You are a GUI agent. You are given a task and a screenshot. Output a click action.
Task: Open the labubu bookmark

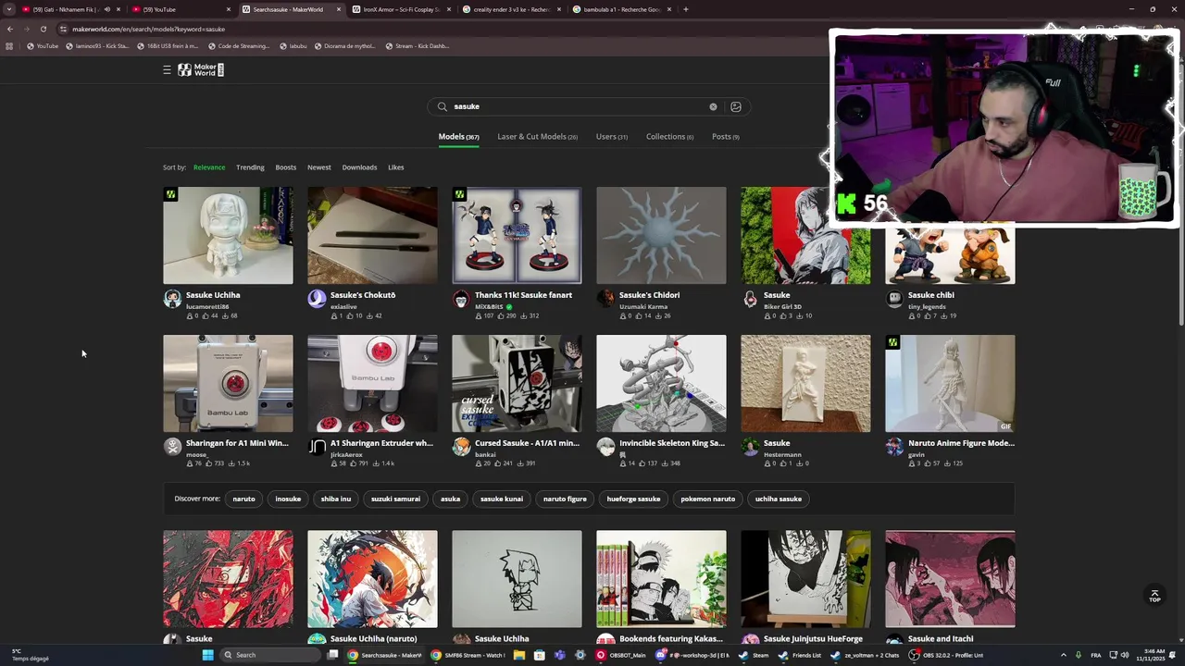[x=293, y=45]
